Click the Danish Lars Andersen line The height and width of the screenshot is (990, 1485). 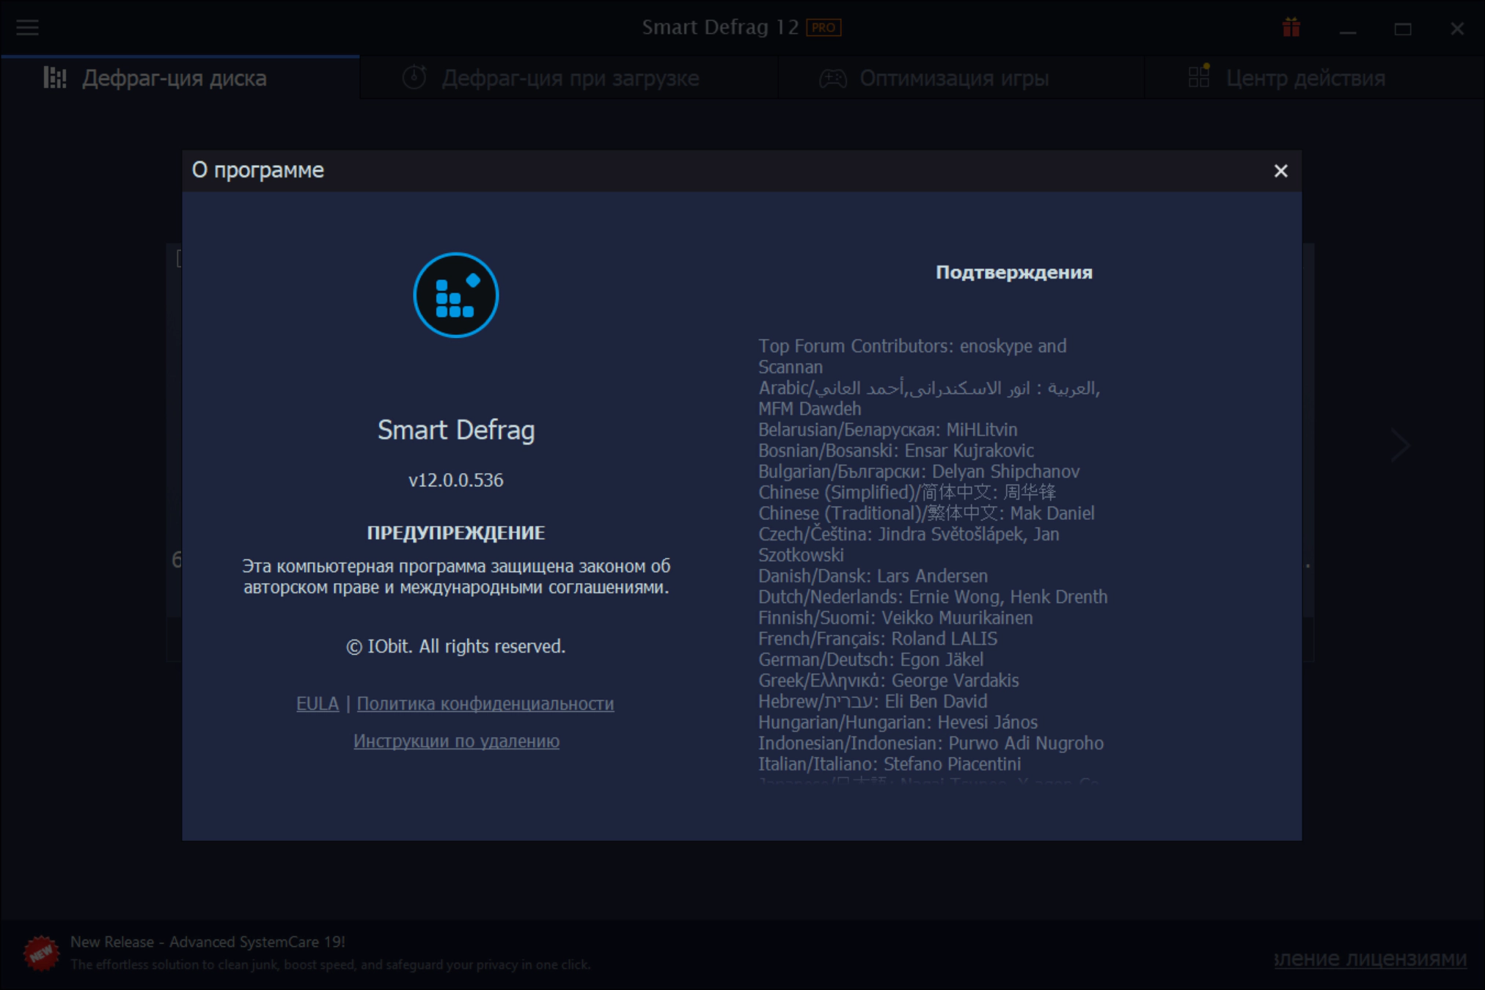873,576
